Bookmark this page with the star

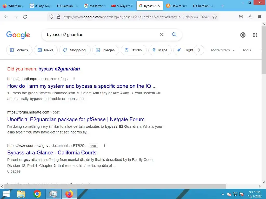[215, 17]
